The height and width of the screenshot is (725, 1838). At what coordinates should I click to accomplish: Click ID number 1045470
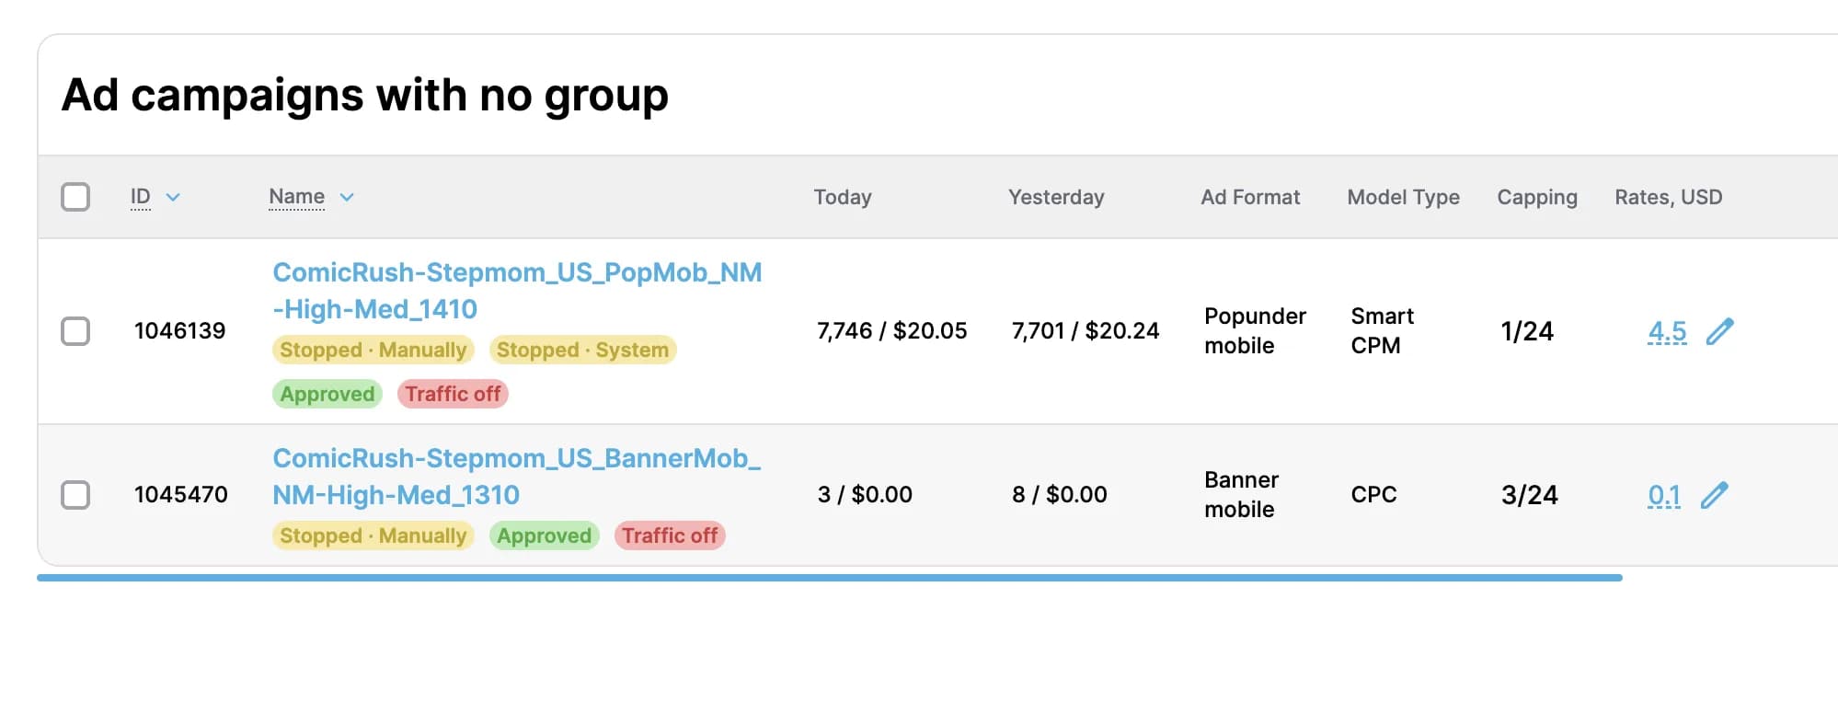pyautogui.click(x=181, y=495)
